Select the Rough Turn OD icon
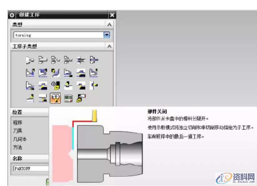 click(43, 72)
